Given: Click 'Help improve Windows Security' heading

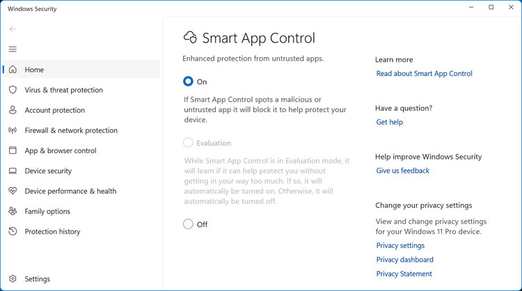Looking at the screenshot, I should (429, 157).
